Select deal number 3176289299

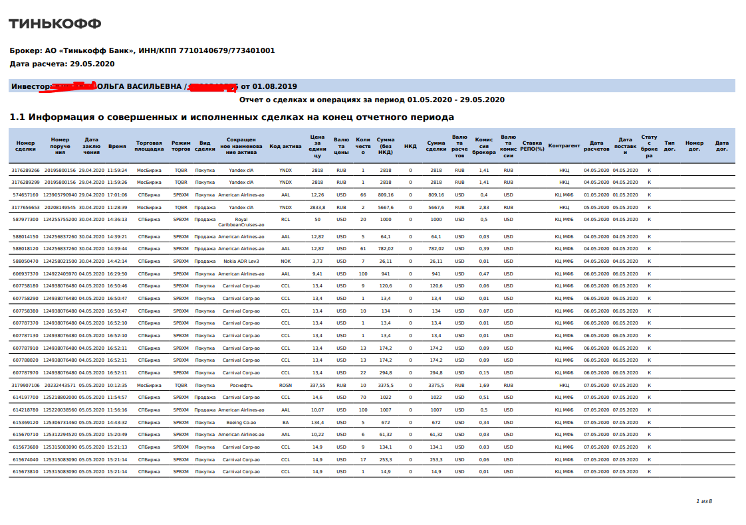click(26, 183)
